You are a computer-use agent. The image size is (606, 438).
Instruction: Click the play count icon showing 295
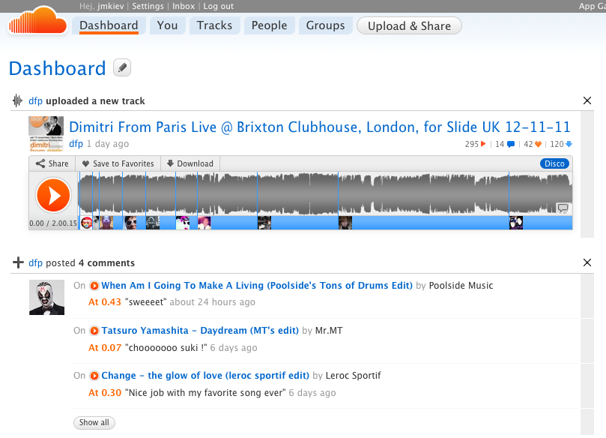pos(483,144)
